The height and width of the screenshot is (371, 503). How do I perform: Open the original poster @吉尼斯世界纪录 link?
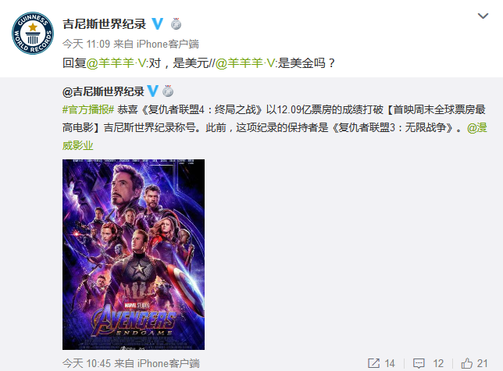pos(103,91)
